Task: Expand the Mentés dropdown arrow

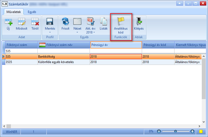Action: click(x=50, y=32)
